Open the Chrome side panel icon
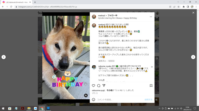This screenshot has width=199, height=111. tap(188, 7)
